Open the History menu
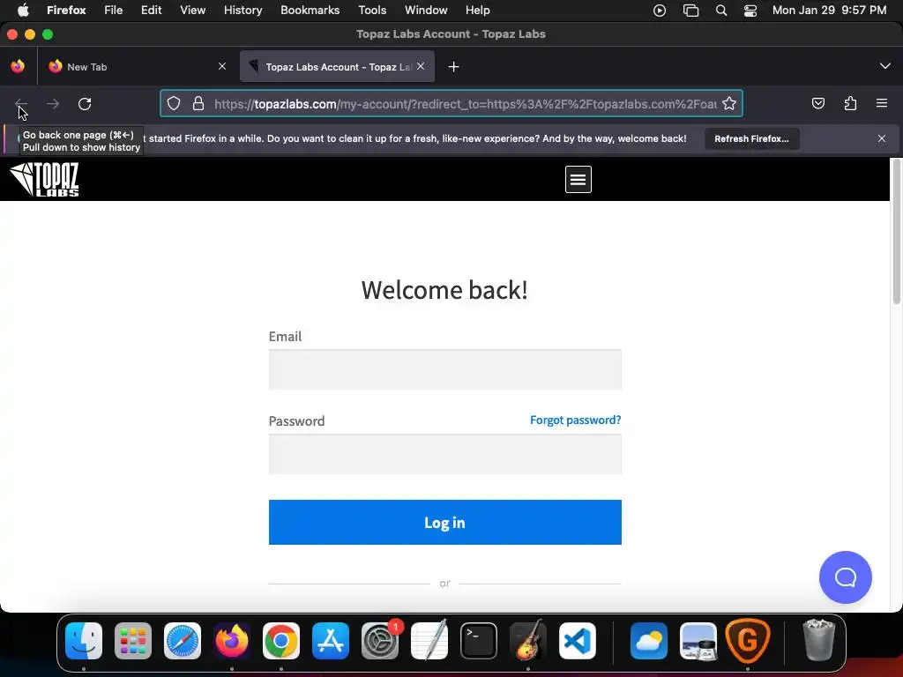 click(x=243, y=11)
